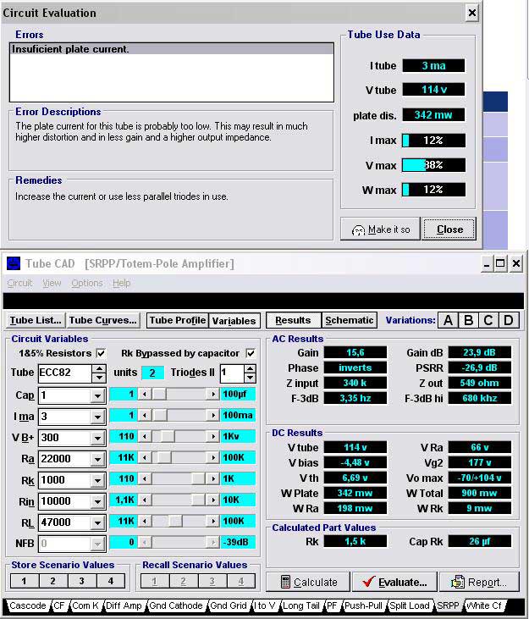Select the White Cf circuit tab
529x619 pixels.
(484, 605)
